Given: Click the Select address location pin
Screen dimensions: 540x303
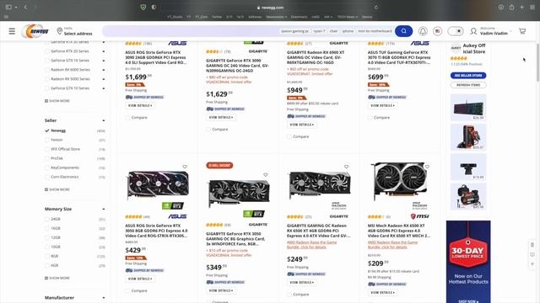Looking at the screenshot, I should tap(59, 31).
